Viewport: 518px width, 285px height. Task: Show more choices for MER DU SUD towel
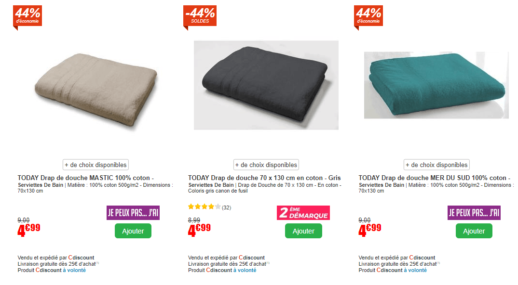[436, 165]
